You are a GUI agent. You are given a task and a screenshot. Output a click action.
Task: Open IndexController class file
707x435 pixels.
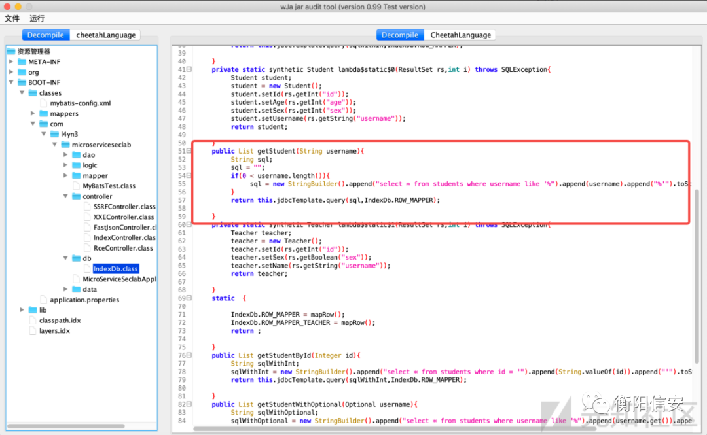124,238
